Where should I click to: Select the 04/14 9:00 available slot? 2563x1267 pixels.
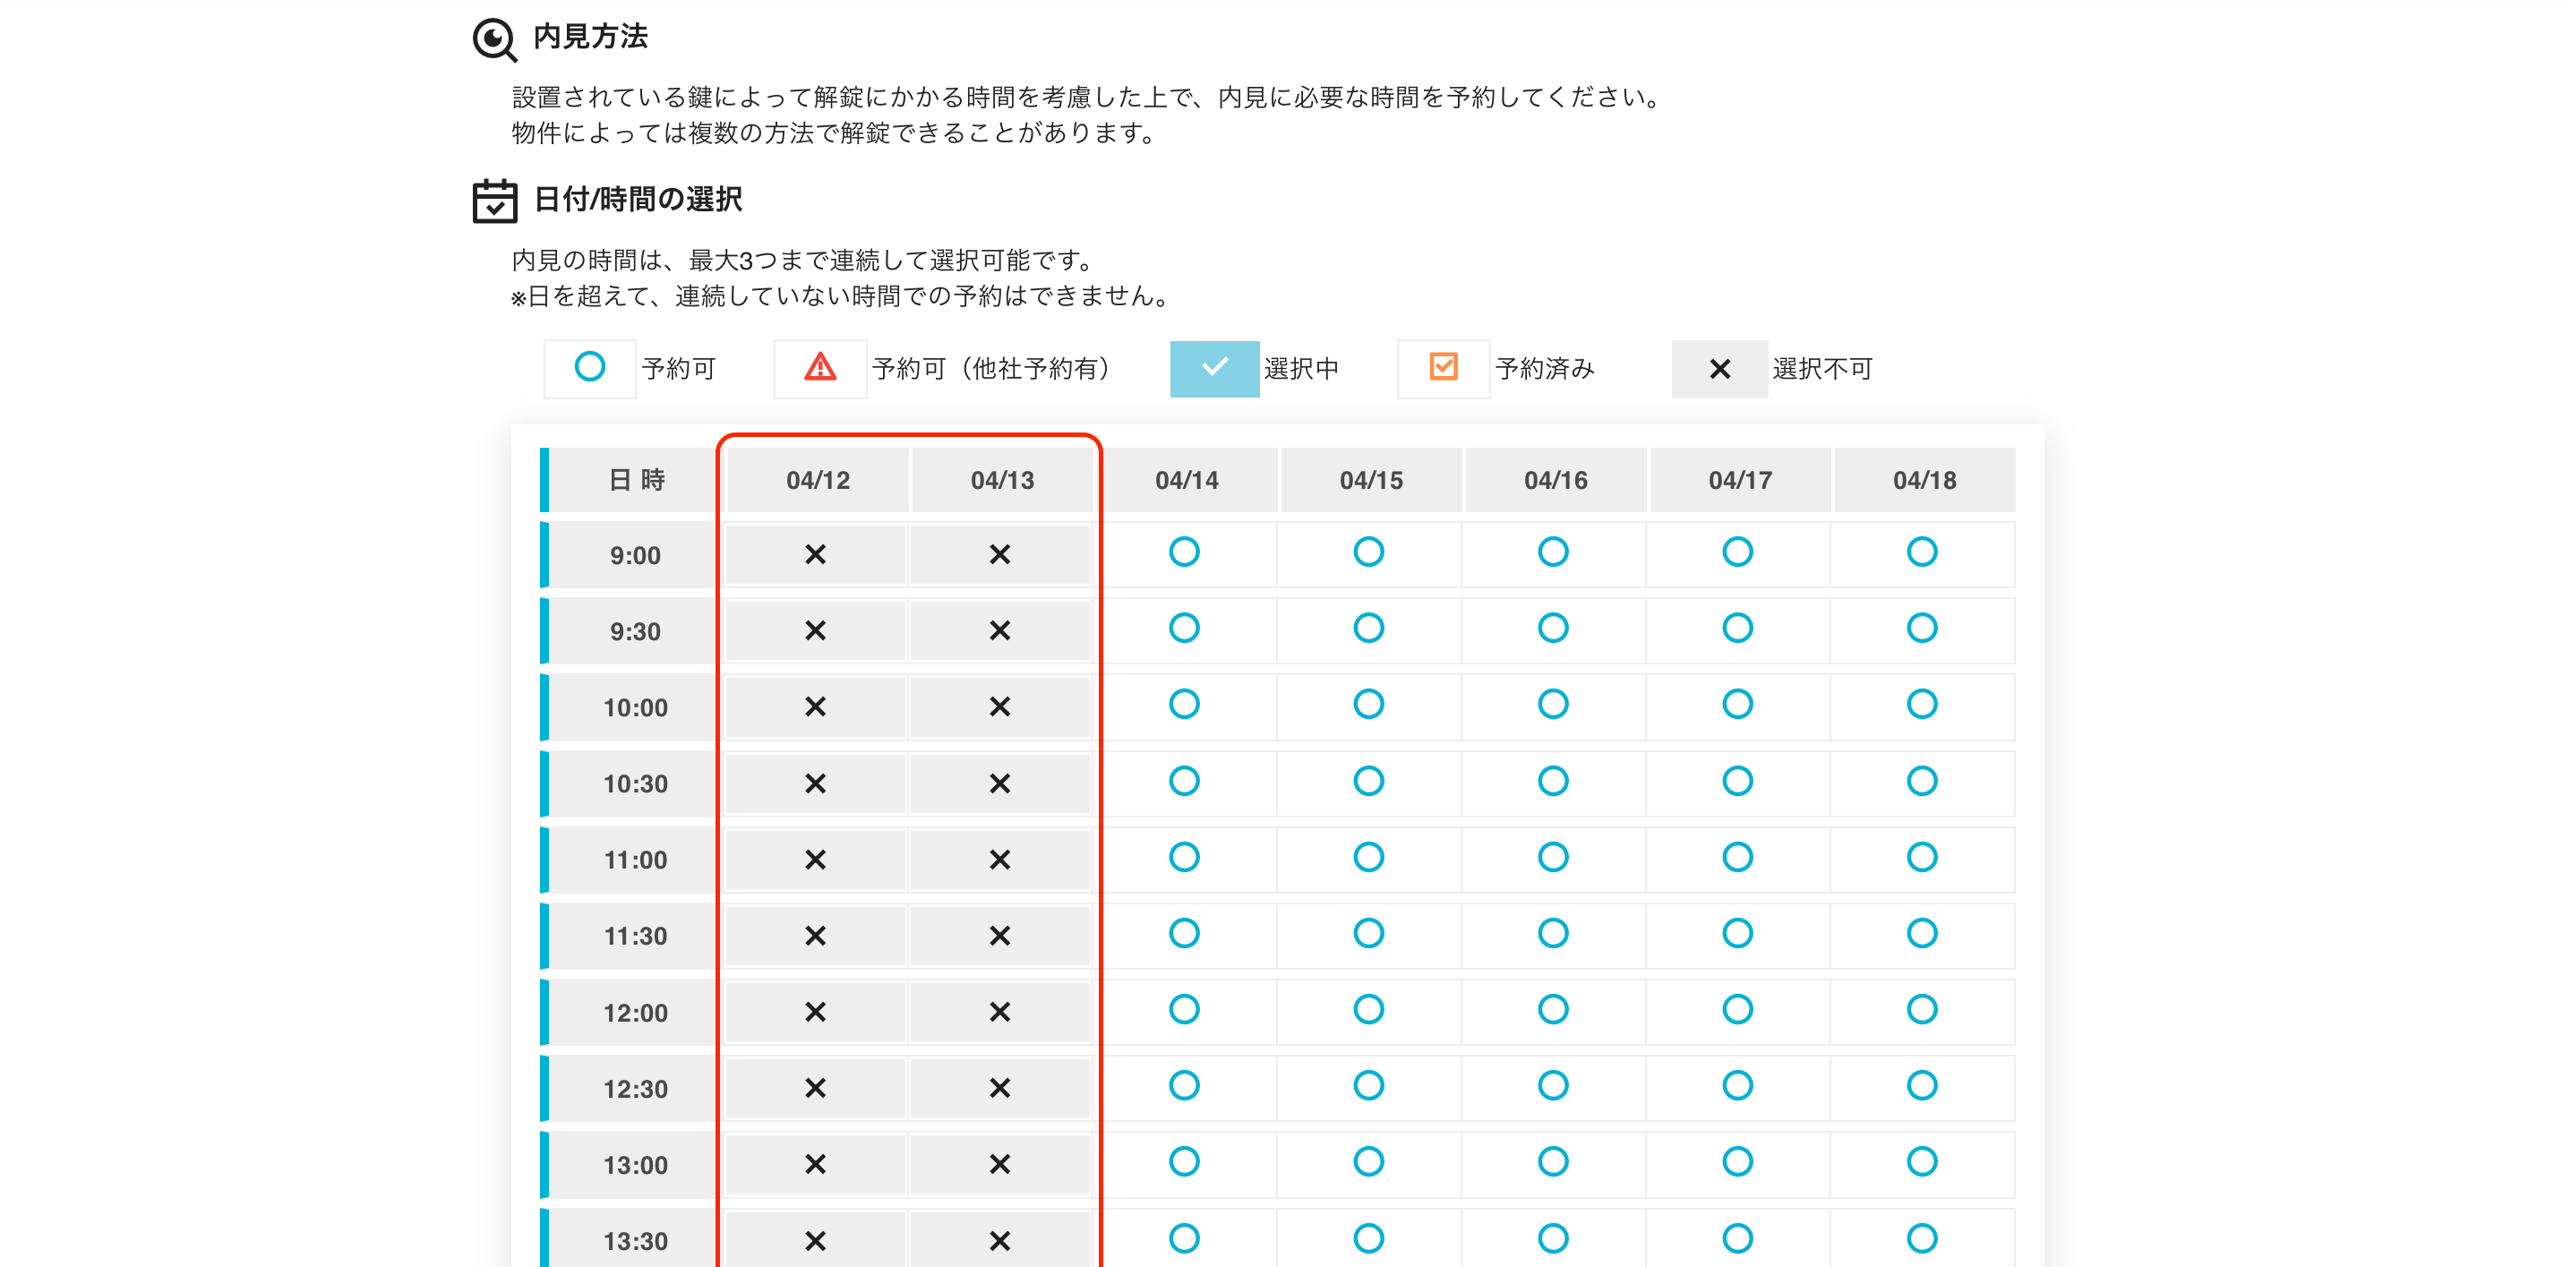pyautogui.click(x=1184, y=552)
